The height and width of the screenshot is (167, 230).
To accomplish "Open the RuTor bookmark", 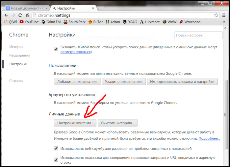I will pos(95,22).
